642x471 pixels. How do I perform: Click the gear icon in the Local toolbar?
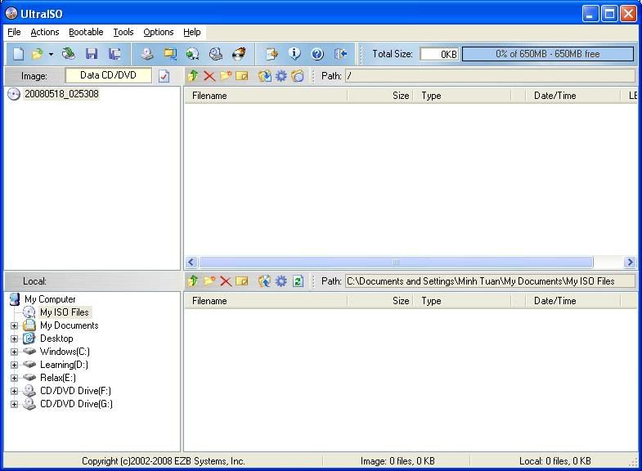(x=281, y=281)
